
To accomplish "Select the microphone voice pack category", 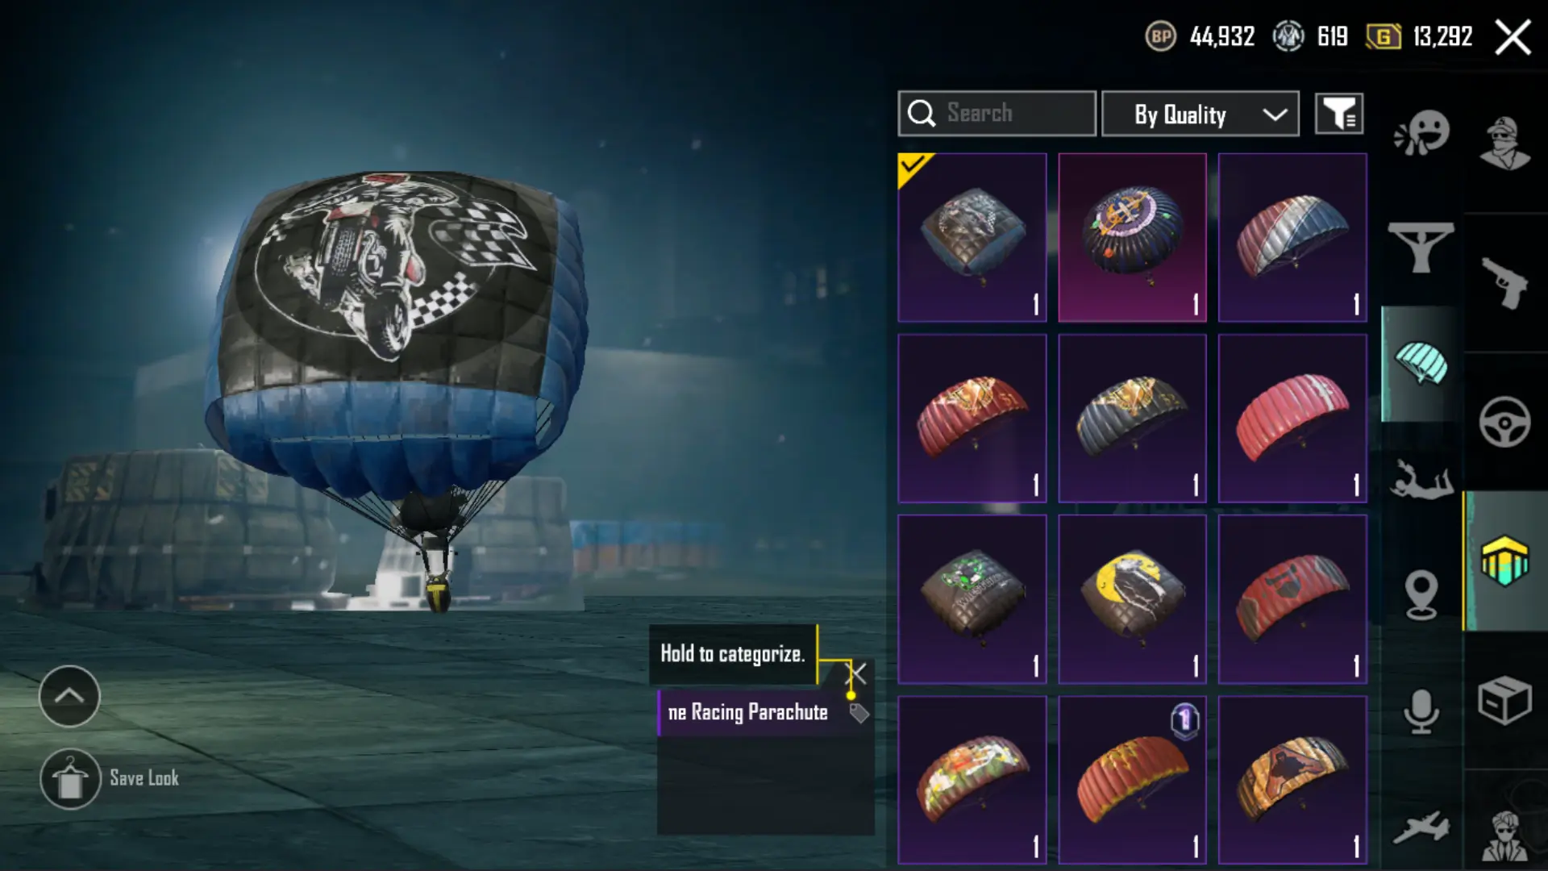I will pos(1421,711).
